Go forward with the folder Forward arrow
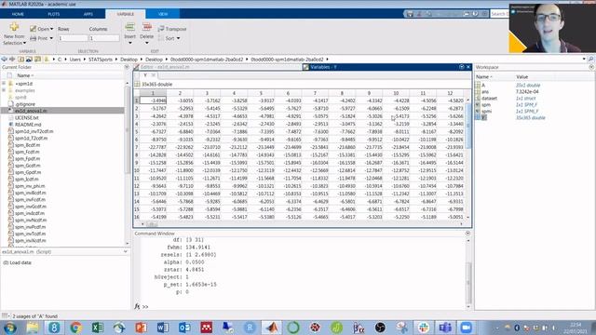The height and width of the screenshot is (335, 596). pos(12,60)
